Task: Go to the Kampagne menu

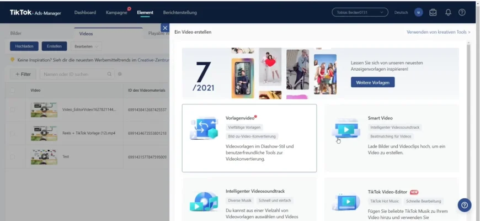Action: click(116, 13)
